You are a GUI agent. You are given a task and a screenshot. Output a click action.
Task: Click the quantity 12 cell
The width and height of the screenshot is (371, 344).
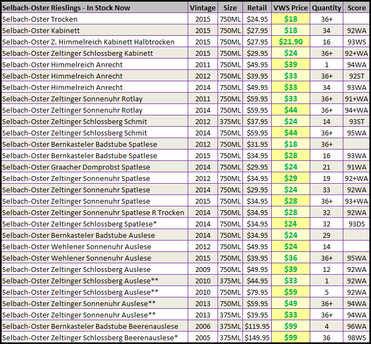point(327,269)
